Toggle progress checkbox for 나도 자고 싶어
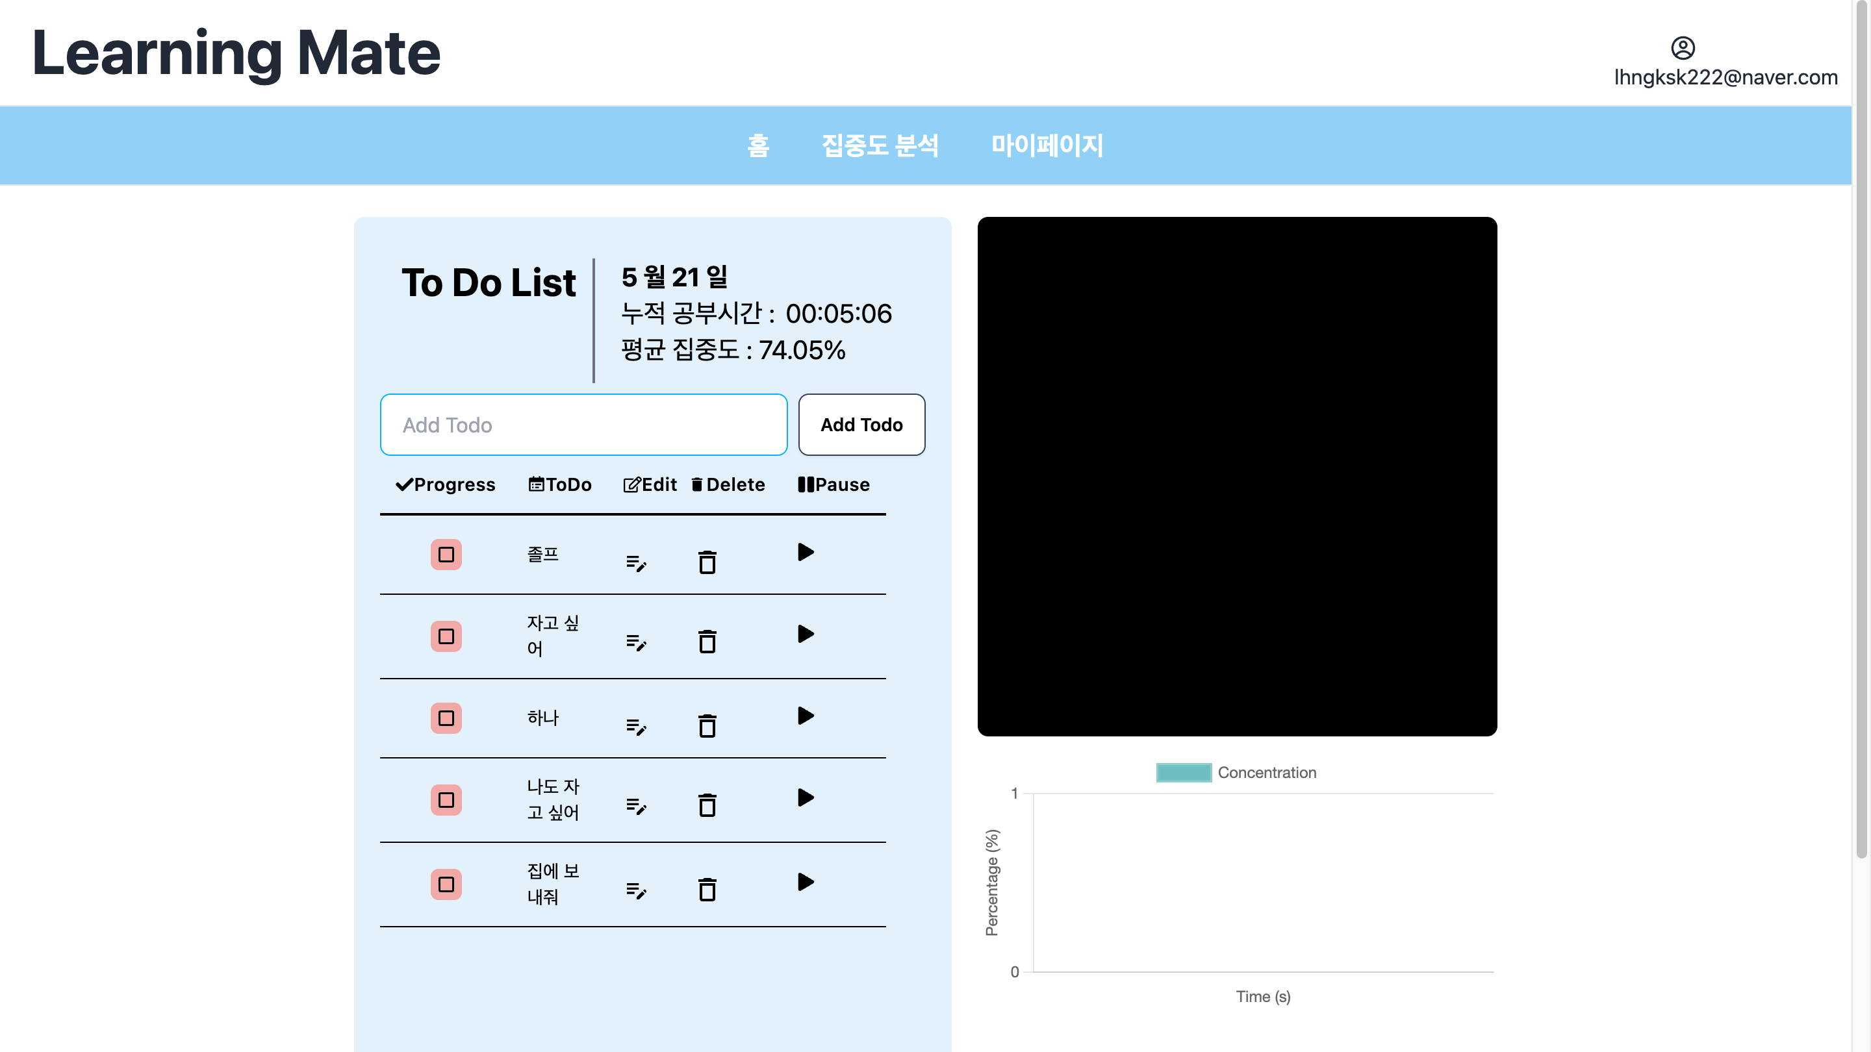Image resolution: width=1871 pixels, height=1052 pixels. (x=446, y=800)
